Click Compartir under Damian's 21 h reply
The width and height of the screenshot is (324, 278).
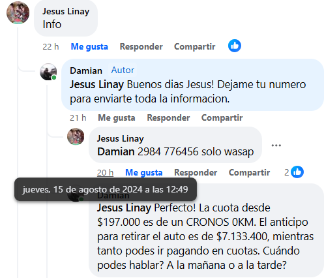tap(222, 117)
